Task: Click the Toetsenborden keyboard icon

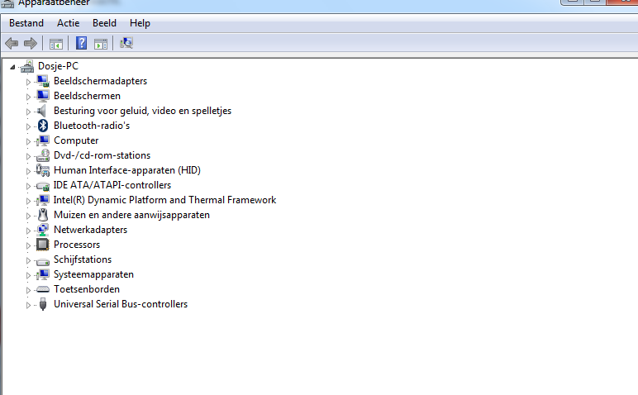Action: 43,289
